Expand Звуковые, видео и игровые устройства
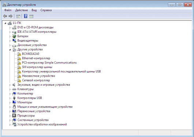Screen dimensions: 194x137 [10, 85]
